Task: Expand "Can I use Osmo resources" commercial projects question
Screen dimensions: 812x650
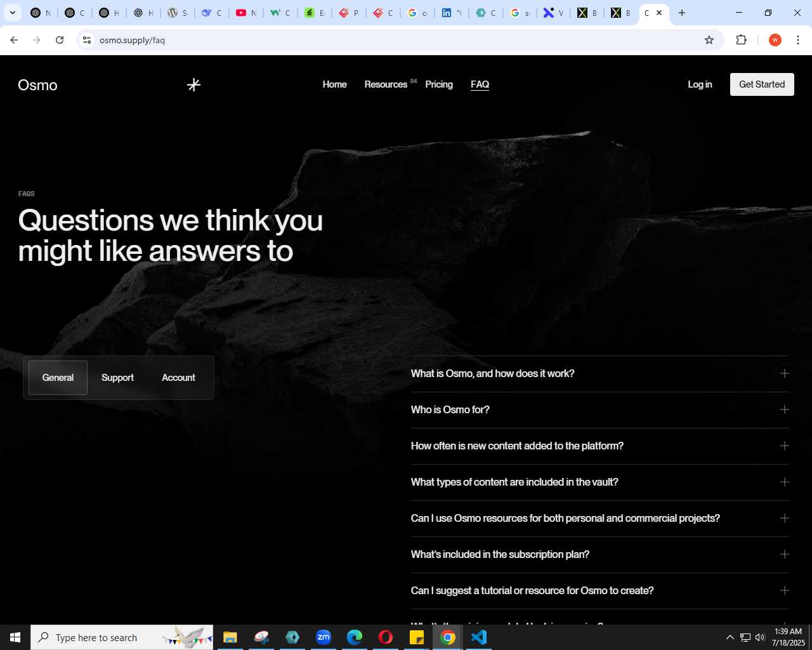Action: pyautogui.click(x=600, y=519)
